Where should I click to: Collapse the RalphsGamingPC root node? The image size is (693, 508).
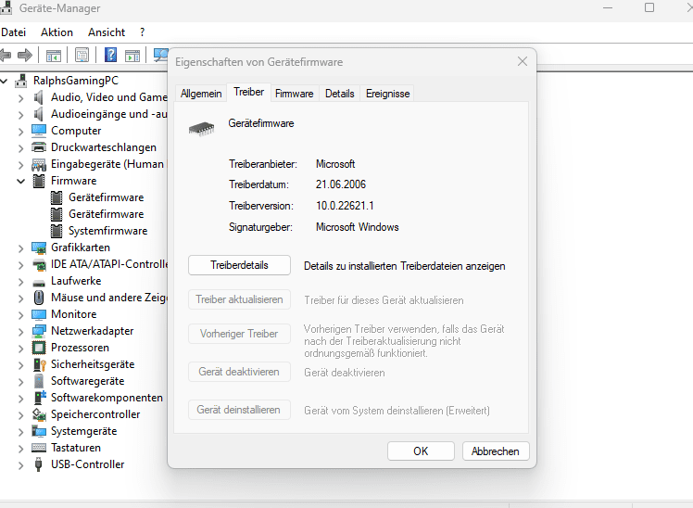(x=5, y=81)
